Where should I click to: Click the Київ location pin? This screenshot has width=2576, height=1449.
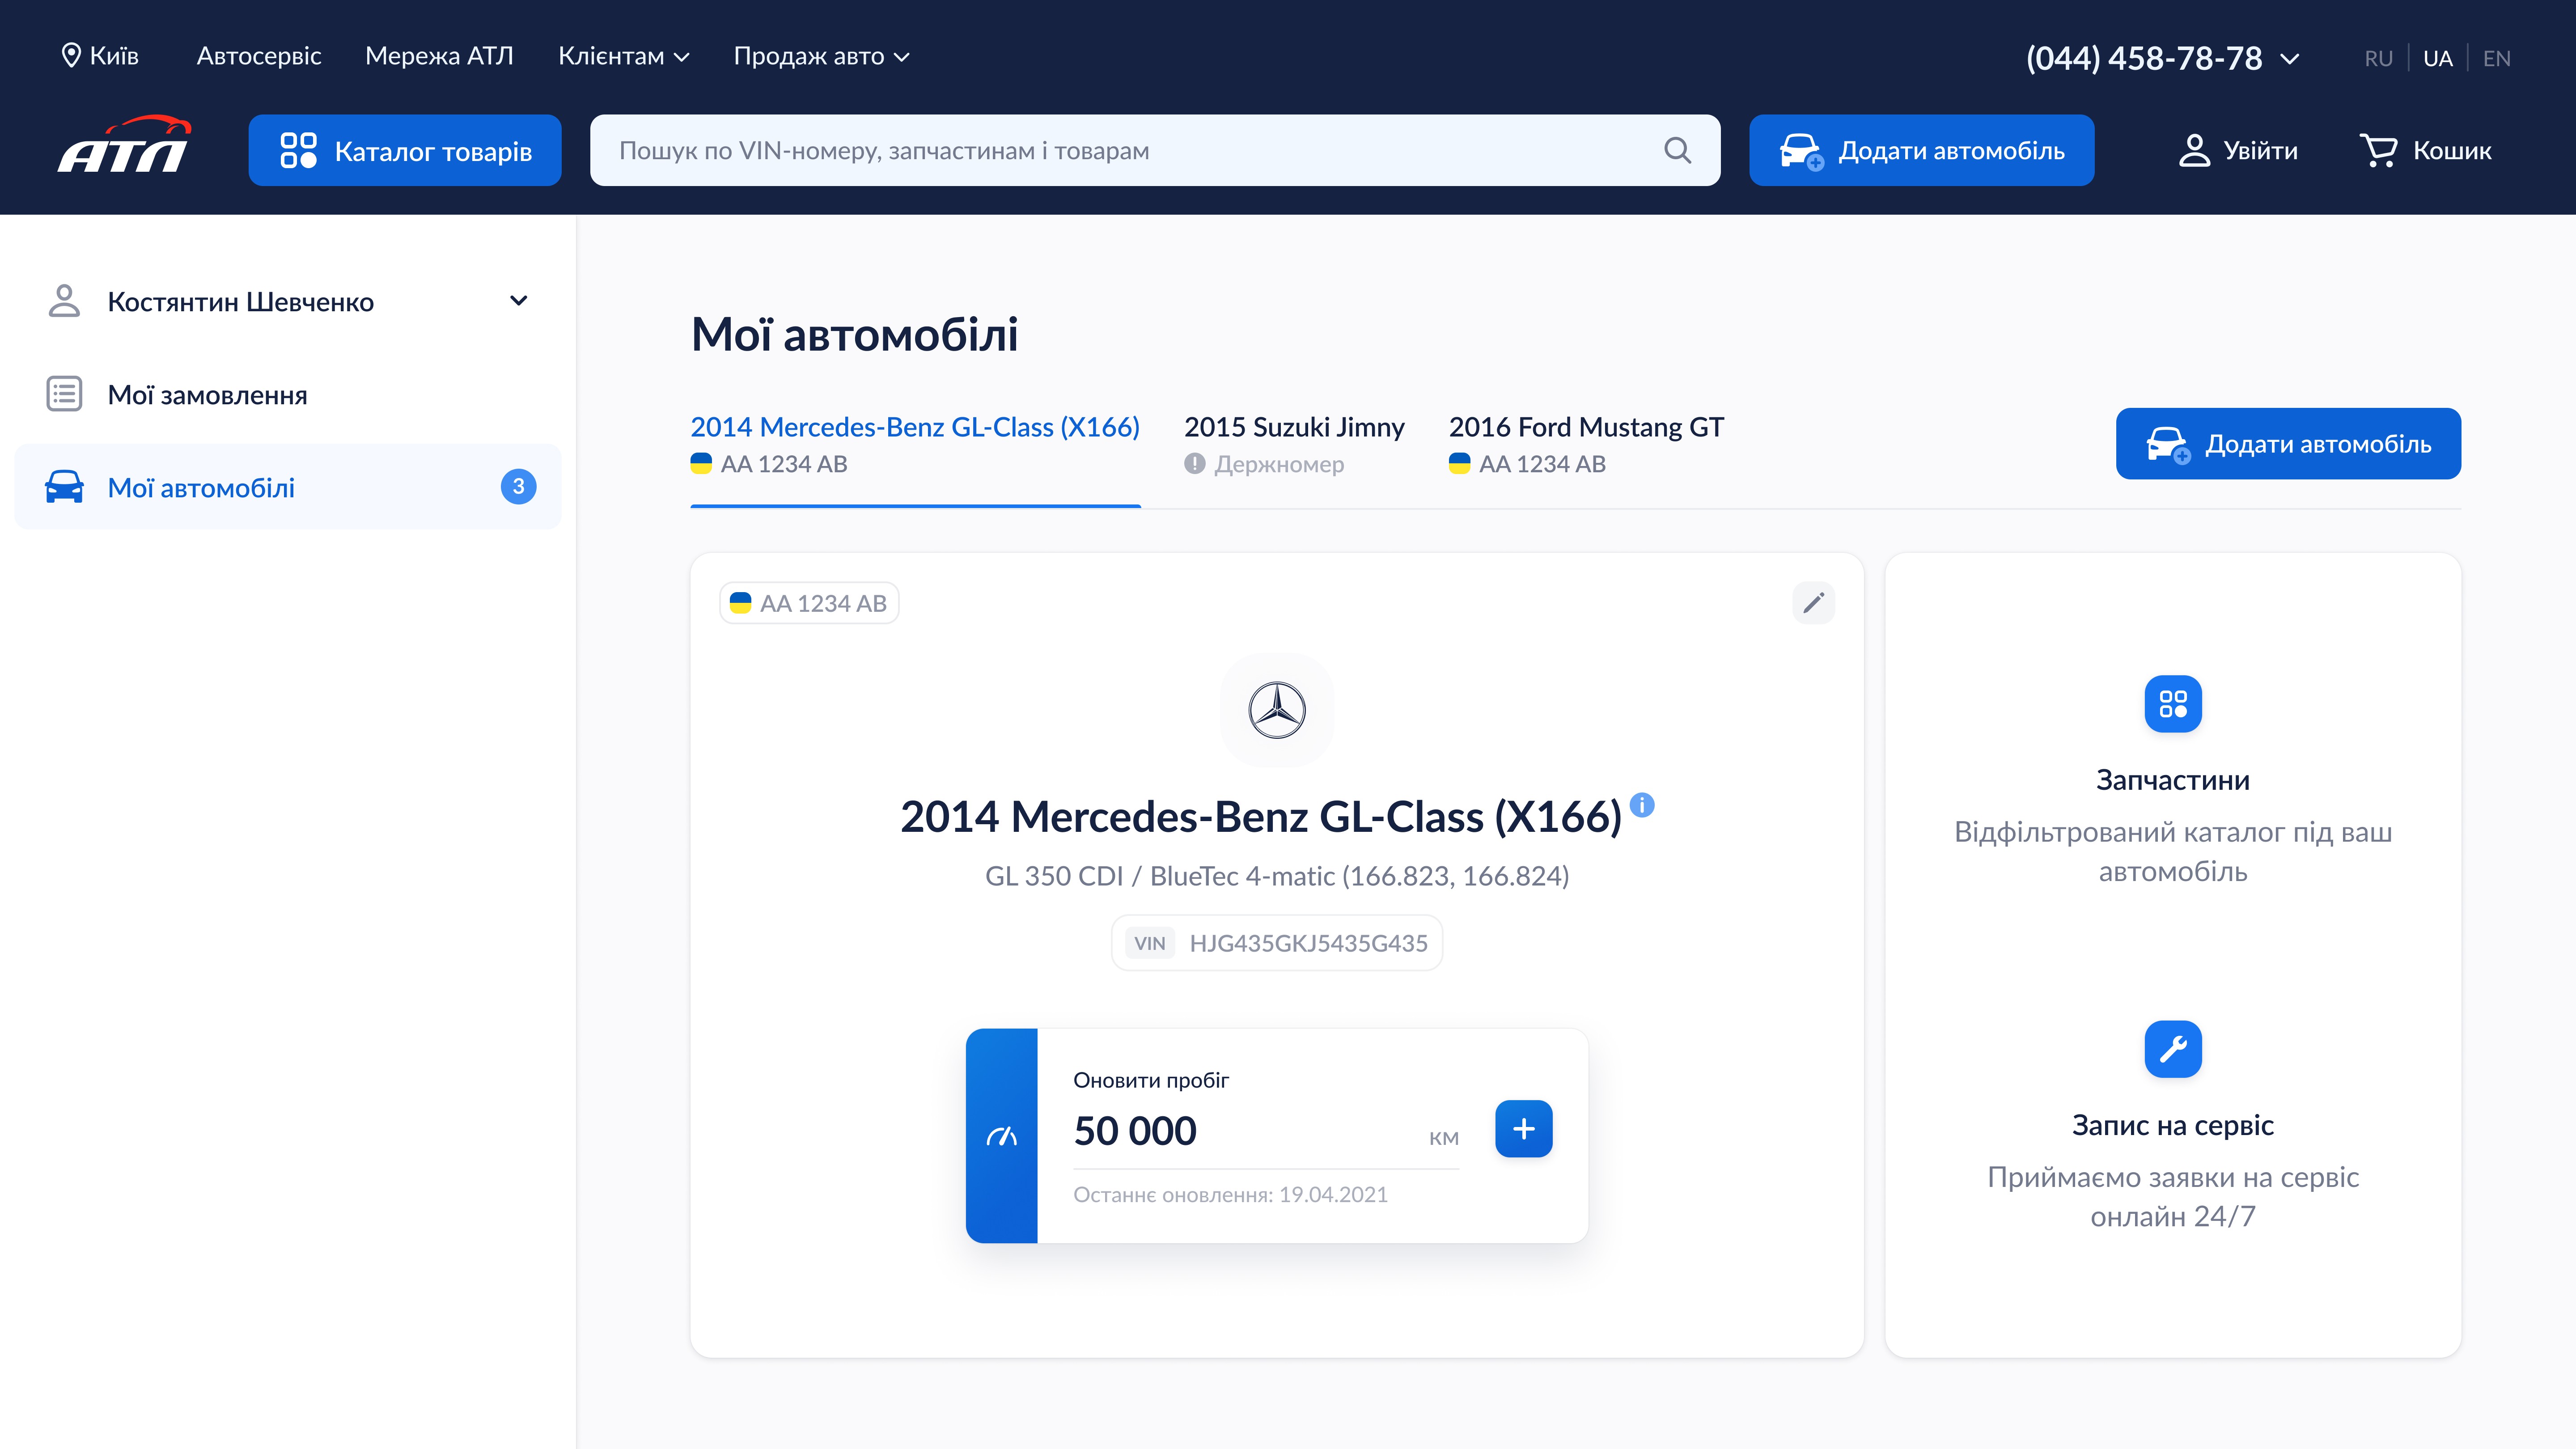pos(71,56)
